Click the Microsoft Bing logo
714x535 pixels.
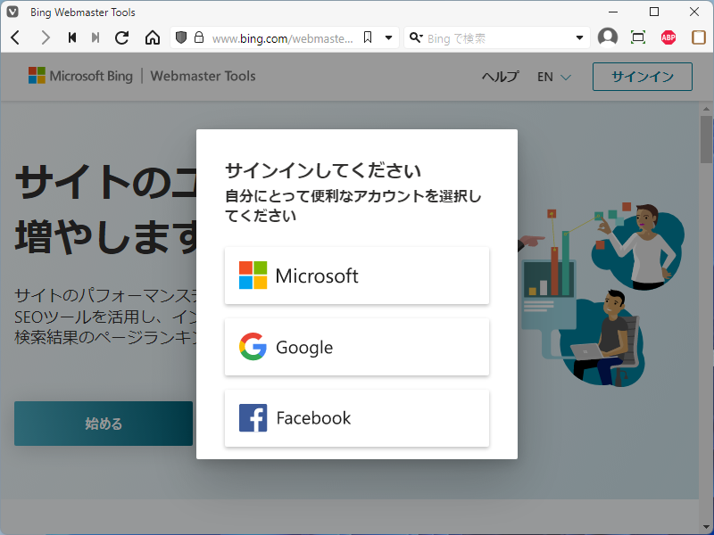point(80,76)
